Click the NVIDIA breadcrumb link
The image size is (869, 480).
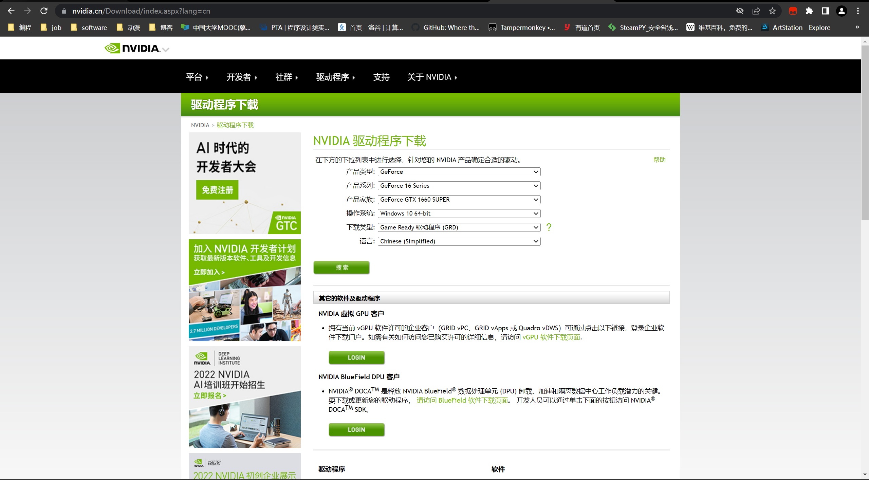[200, 125]
